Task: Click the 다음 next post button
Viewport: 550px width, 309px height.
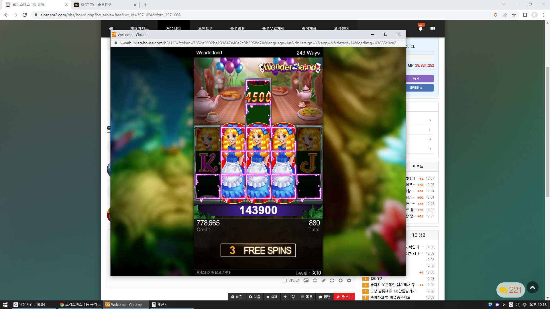Action: point(254,297)
